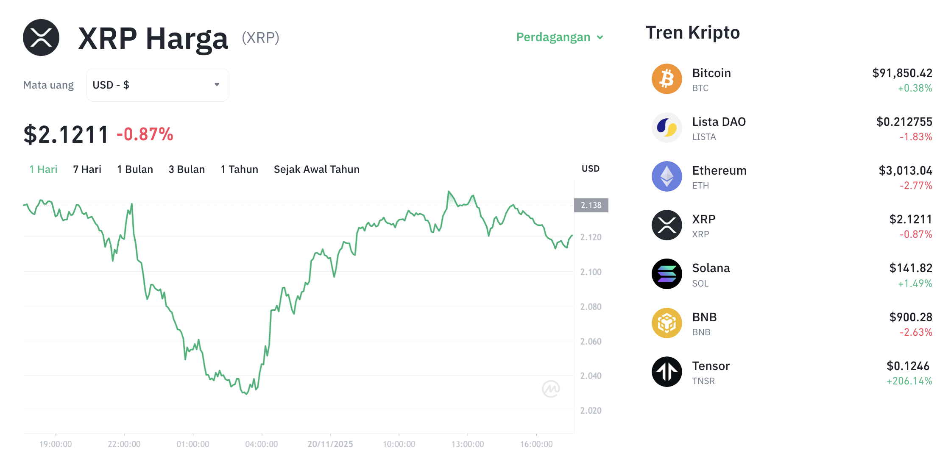This screenshot has width=937, height=451.
Task: Open the USD currency dropdown
Action: pos(157,84)
